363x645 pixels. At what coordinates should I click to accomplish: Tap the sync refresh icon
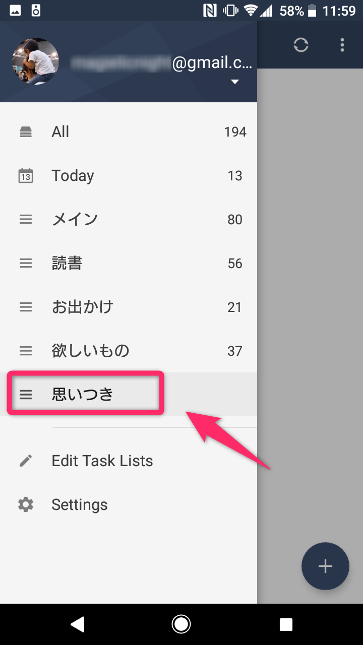301,45
